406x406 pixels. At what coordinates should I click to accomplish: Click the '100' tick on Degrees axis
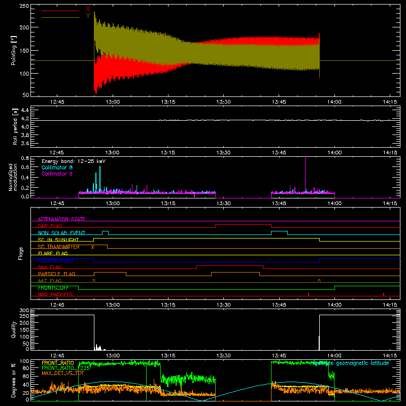coord(24,361)
